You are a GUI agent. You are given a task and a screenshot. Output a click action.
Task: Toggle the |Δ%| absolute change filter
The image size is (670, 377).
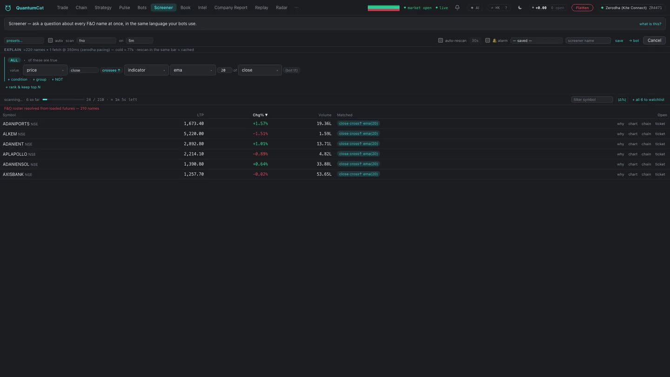pyautogui.click(x=622, y=100)
